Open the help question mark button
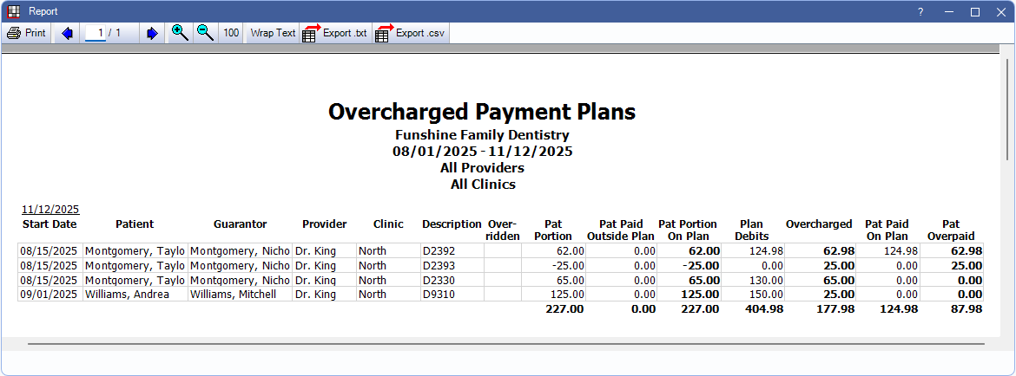The width and height of the screenshot is (1016, 376). click(920, 11)
